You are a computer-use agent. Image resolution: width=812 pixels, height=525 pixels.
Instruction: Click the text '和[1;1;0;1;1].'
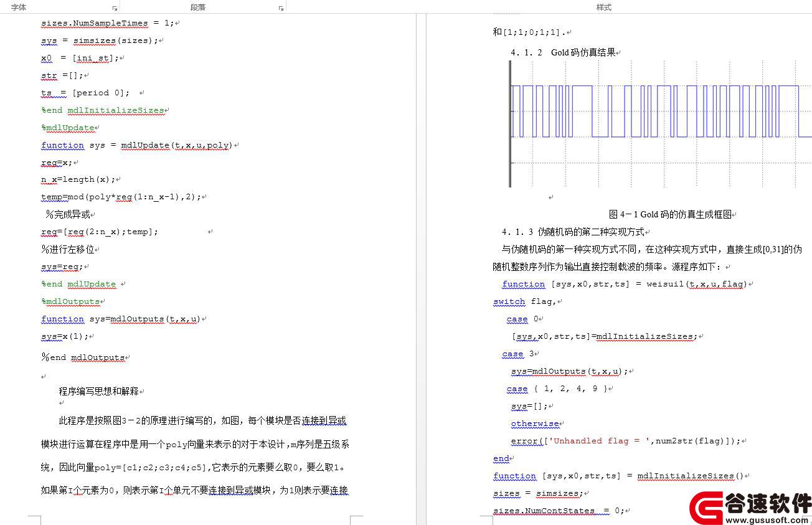coord(529,32)
